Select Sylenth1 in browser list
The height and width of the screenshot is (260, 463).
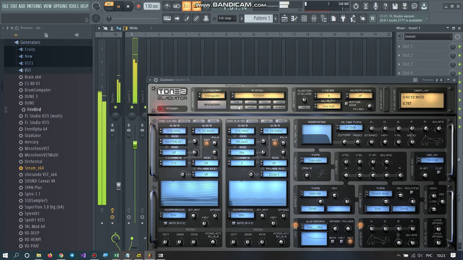(32, 213)
